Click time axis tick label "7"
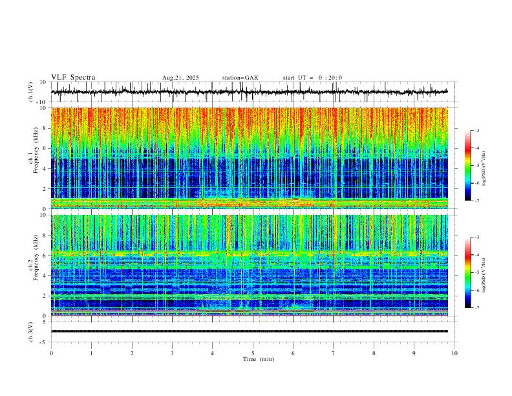Screen dimensions: 512x396 pos(334,353)
